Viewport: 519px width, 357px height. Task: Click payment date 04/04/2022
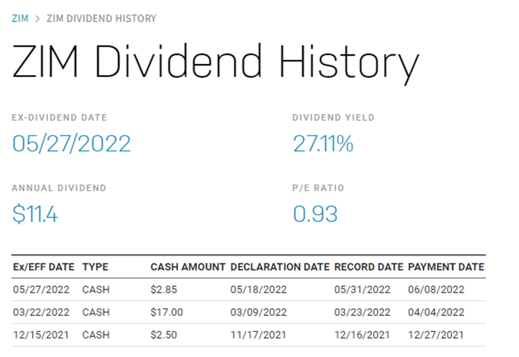[x=436, y=312]
